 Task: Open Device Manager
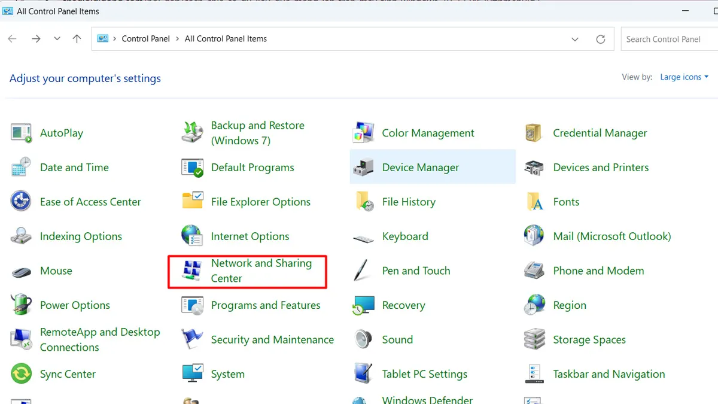click(419, 168)
